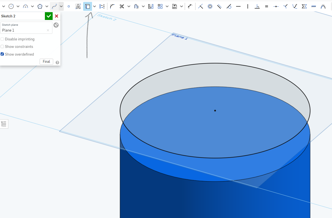Select the Spline tool

point(54,7)
